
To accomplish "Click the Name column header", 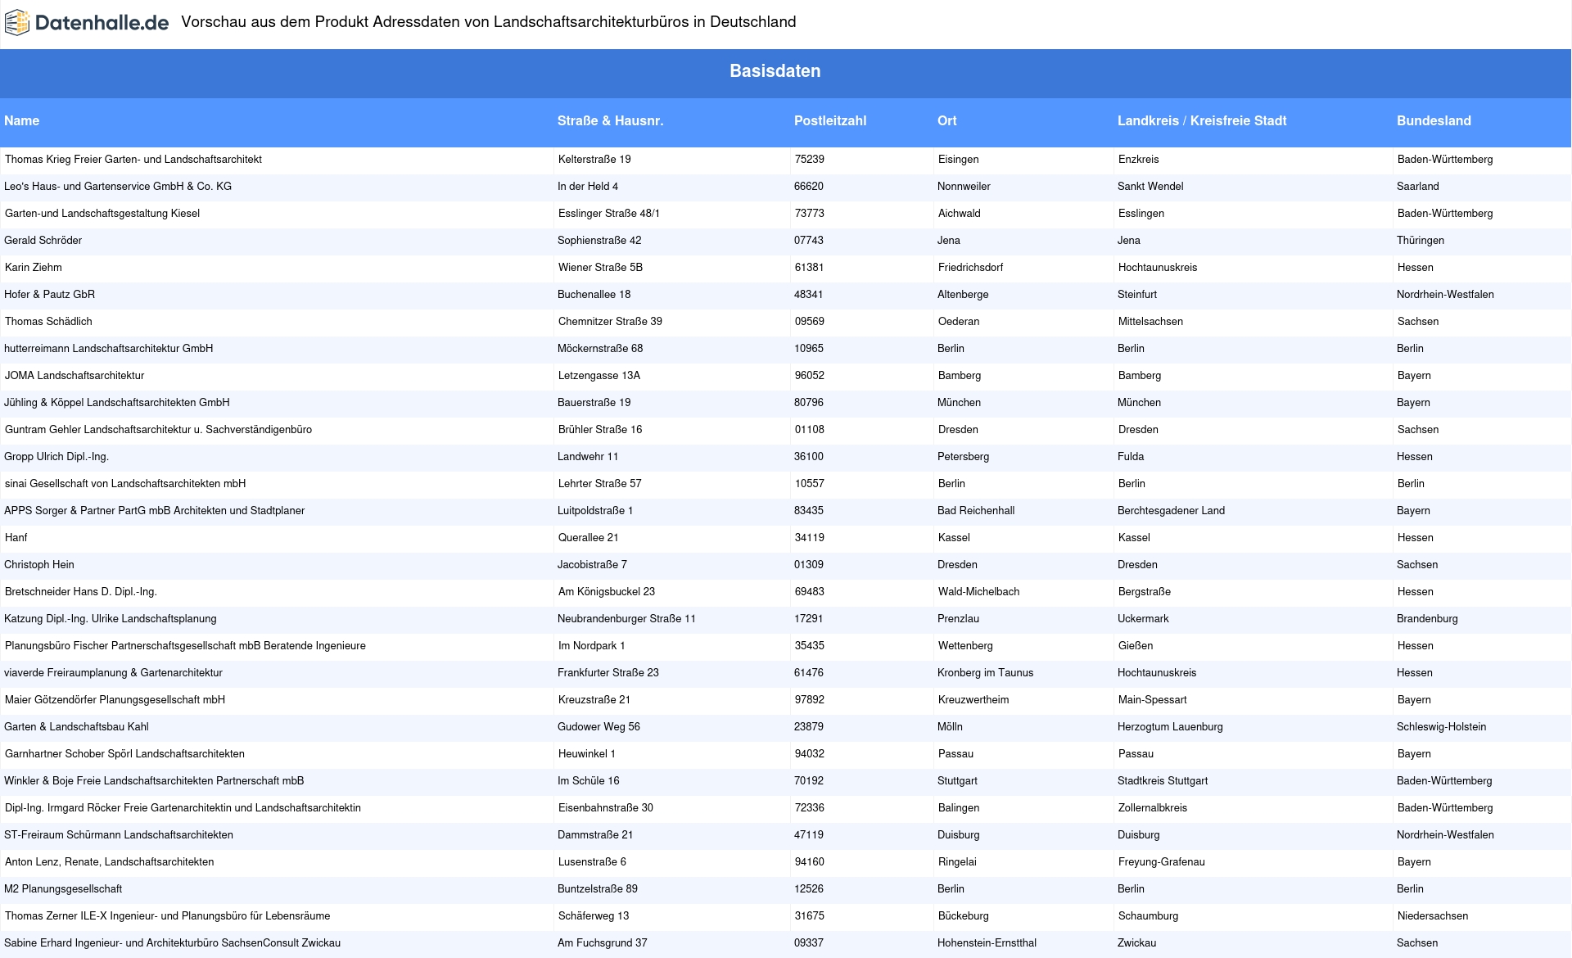I will 22,120.
